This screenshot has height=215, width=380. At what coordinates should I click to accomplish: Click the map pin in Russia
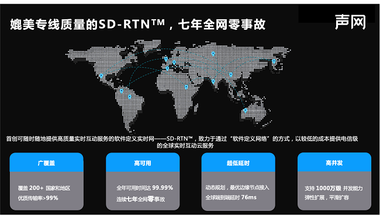pos(213,54)
